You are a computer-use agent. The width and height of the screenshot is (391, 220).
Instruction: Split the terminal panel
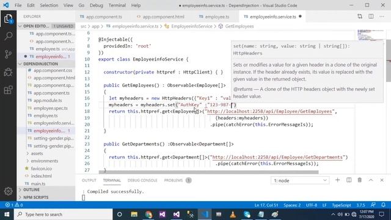(349, 180)
